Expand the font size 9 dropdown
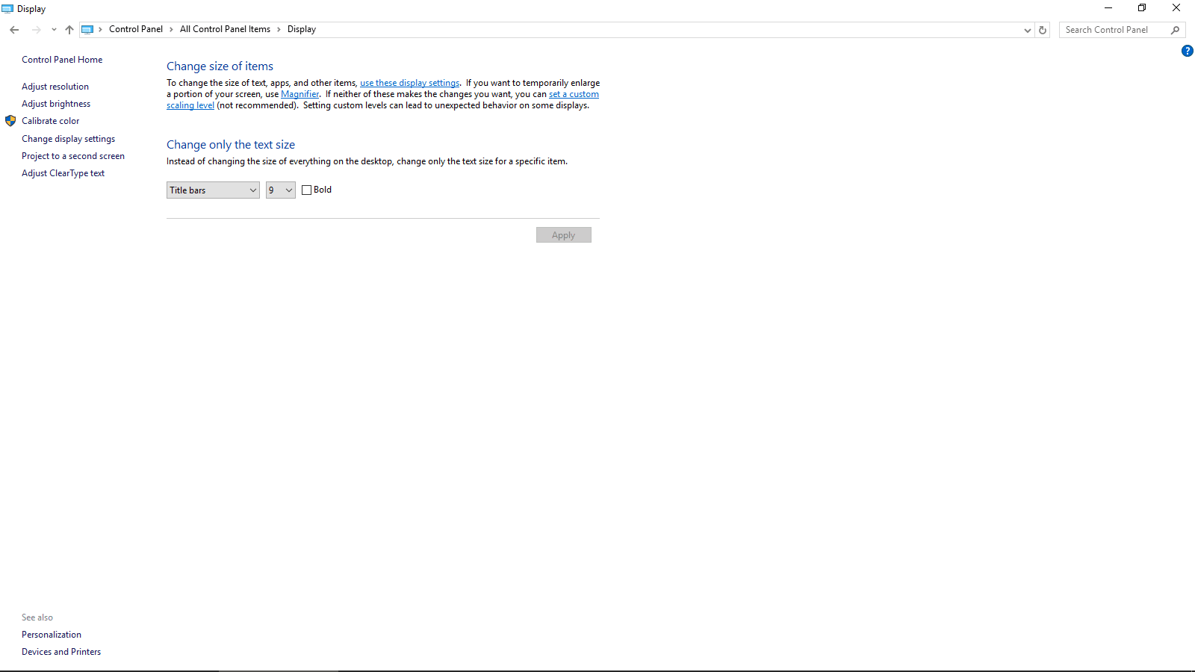Screen dimensions: 1195x672 pos(281,190)
